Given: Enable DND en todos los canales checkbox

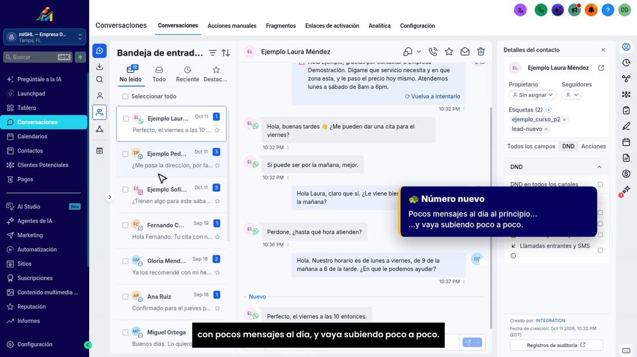Looking at the screenshot, I should point(600,184).
